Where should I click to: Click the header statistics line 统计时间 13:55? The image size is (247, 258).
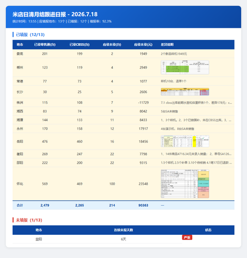pos(62,21)
